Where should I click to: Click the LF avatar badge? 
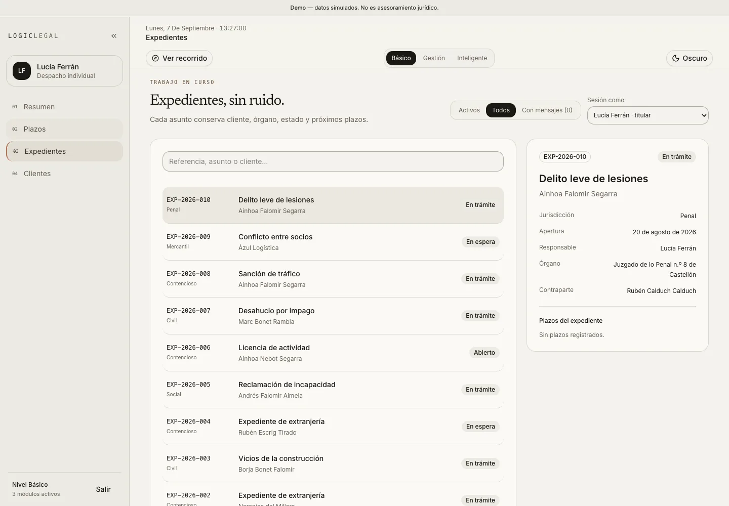[x=22, y=71]
